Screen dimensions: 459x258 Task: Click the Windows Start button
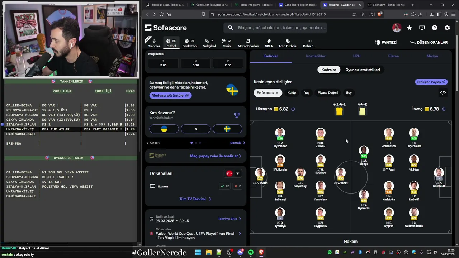[198, 252]
